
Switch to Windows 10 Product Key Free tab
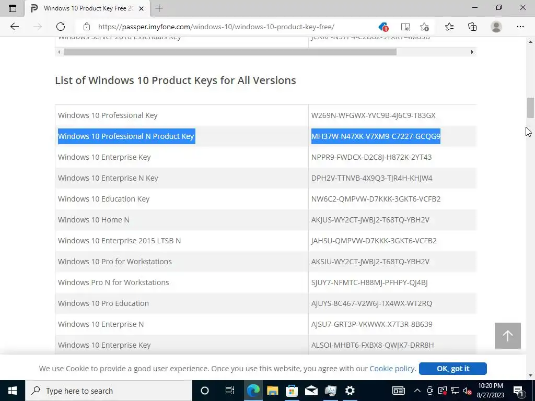pos(87,8)
